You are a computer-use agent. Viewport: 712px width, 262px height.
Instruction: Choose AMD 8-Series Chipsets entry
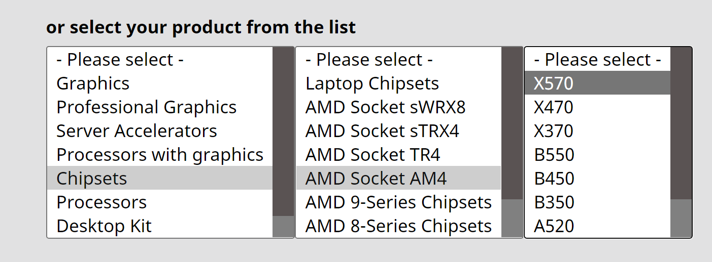(x=399, y=226)
